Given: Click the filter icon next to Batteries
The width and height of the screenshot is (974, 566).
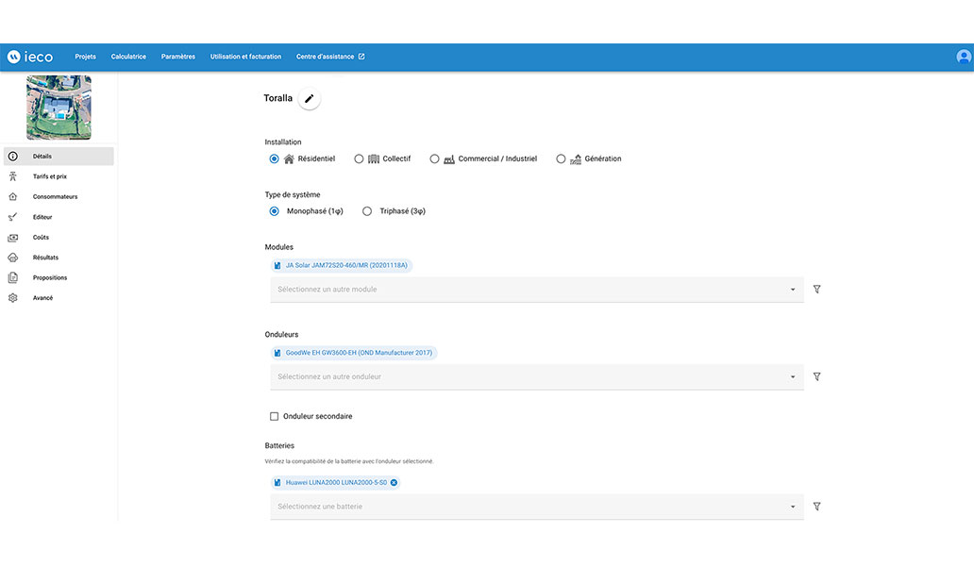Looking at the screenshot, I should pos(816,507).
